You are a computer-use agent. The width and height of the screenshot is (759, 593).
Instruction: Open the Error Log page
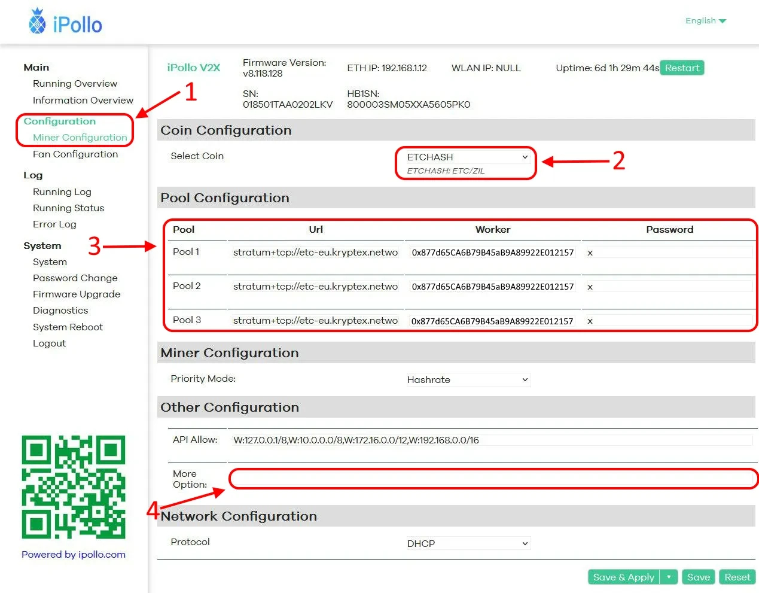pos(54,224)
